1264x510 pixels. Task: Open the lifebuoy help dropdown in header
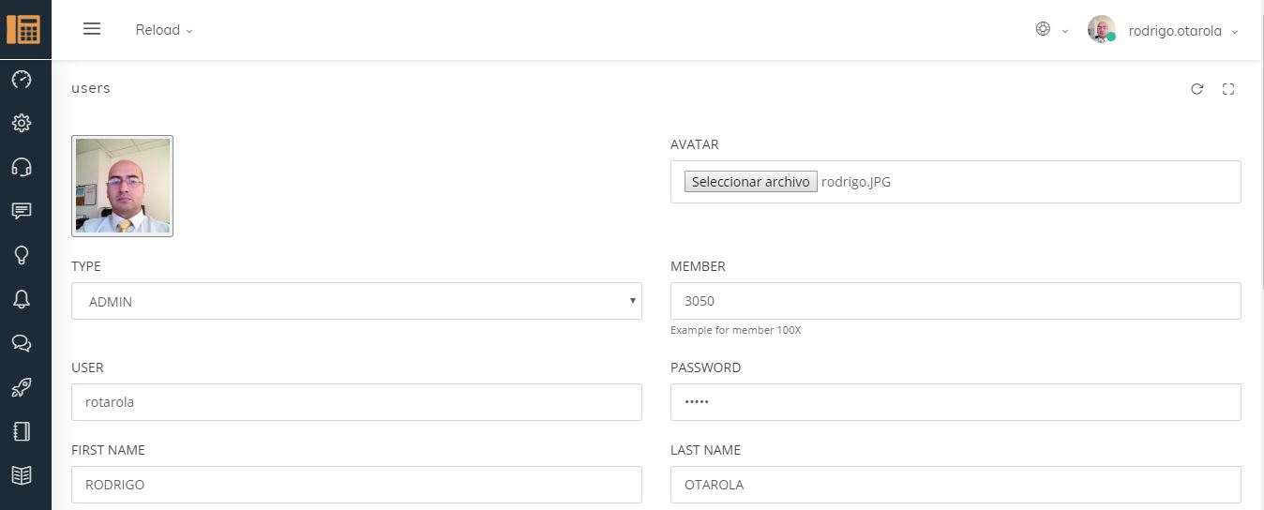(x=1049, y=30)
